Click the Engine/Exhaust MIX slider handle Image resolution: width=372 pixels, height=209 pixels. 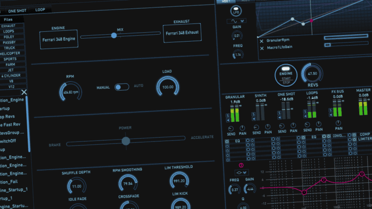pyautogui.click(x=114, y=36)
